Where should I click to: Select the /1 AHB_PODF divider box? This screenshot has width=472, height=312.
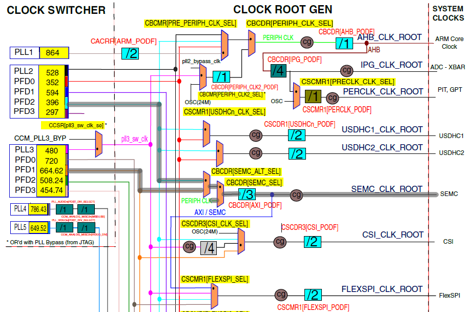[344, 43]
